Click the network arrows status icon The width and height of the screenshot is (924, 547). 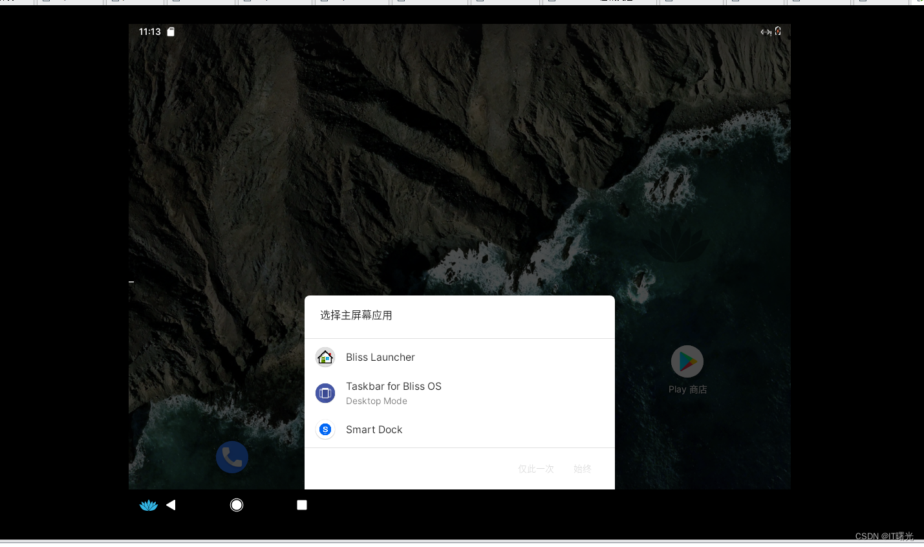(766, 32)
